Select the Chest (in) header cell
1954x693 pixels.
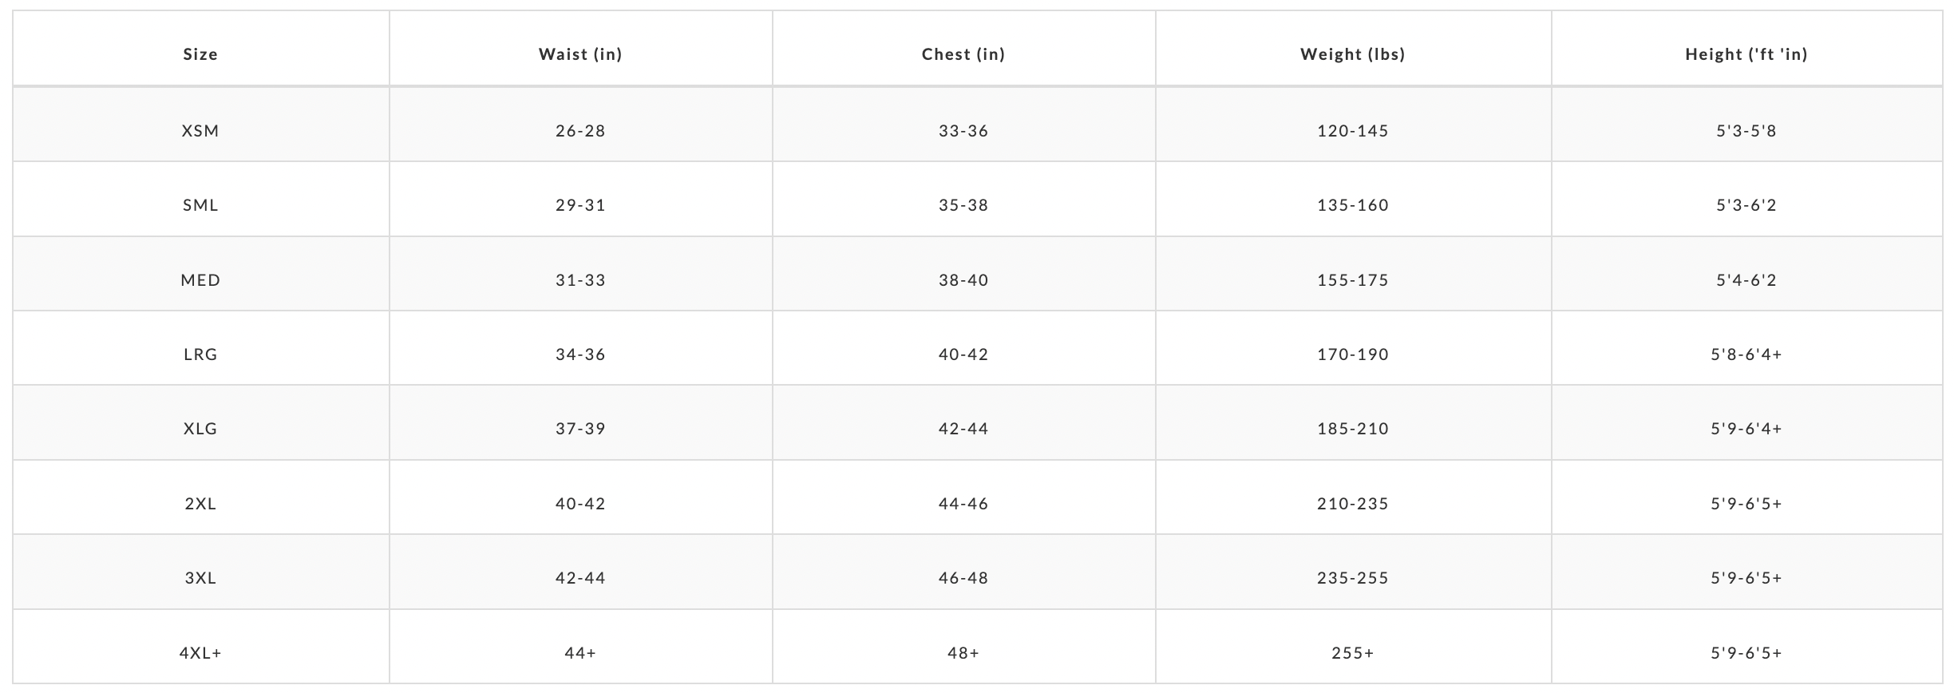[x=963, y=54]
